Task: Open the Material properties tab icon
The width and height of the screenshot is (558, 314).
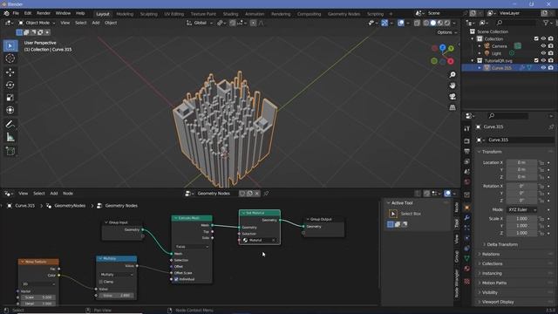Action: [x=467, y=269]
